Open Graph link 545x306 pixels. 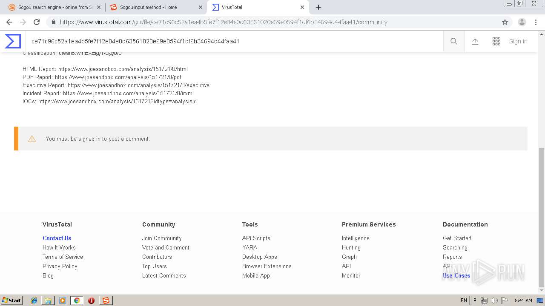point(349,257)
